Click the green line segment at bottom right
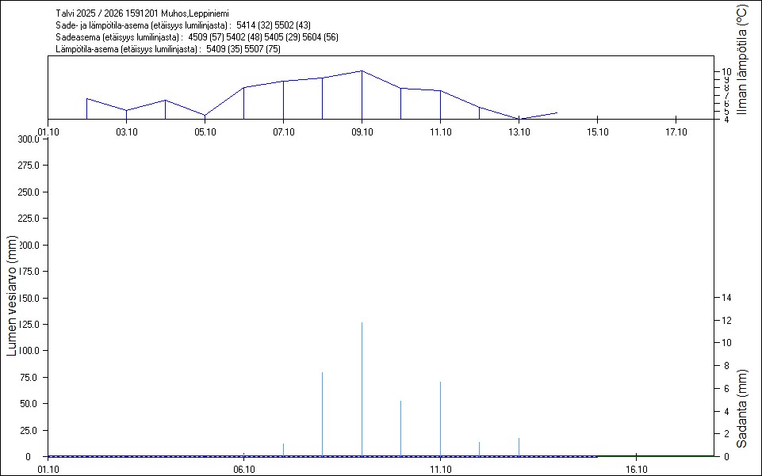 [x=656, y=456]
